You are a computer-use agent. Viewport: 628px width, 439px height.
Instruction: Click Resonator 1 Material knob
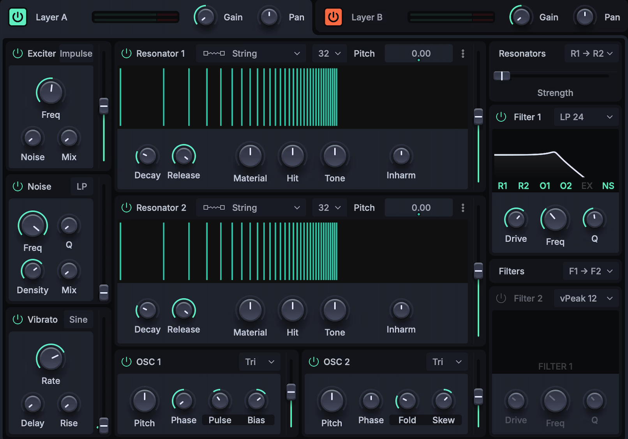250,156
